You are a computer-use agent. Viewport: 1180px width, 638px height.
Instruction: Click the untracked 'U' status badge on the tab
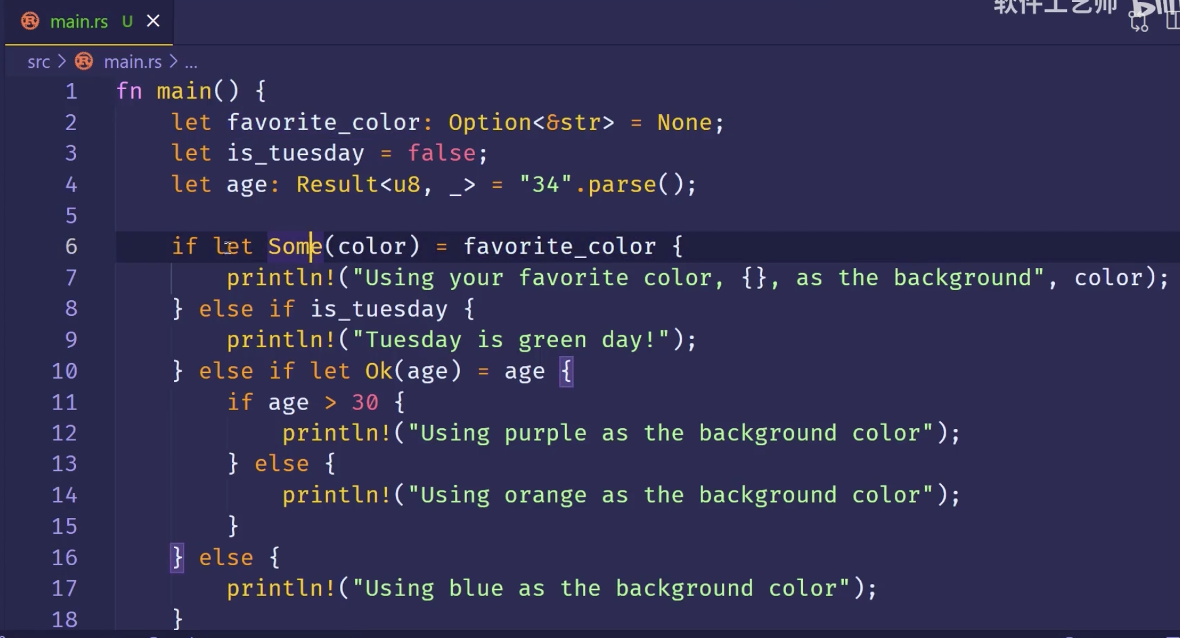point(128,21)
